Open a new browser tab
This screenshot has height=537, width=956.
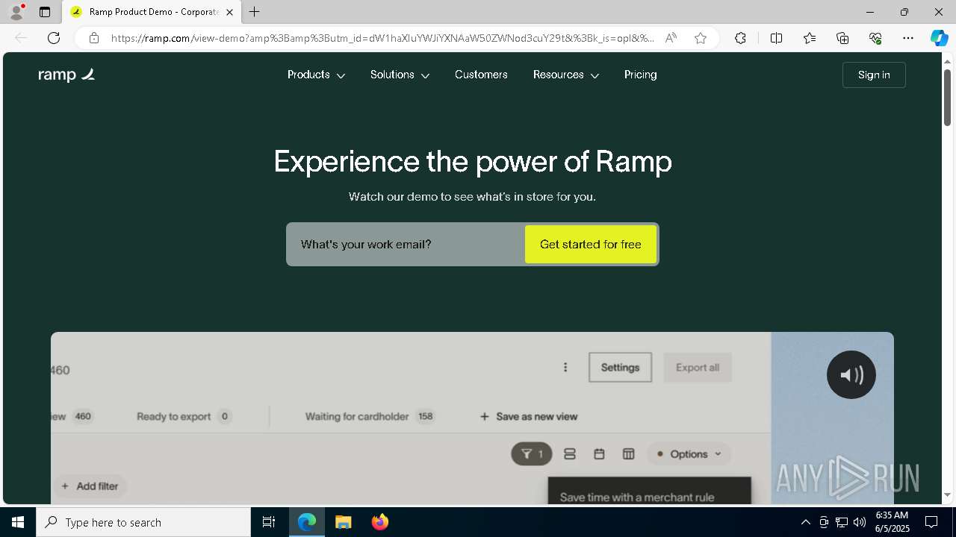255,12
